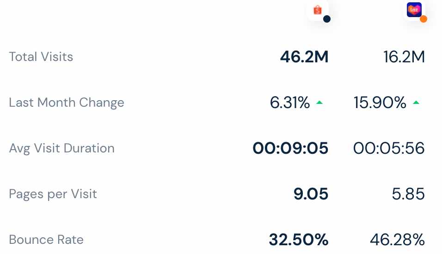
Task: Select the Bounce Rate label
Action: pos(46,240)
